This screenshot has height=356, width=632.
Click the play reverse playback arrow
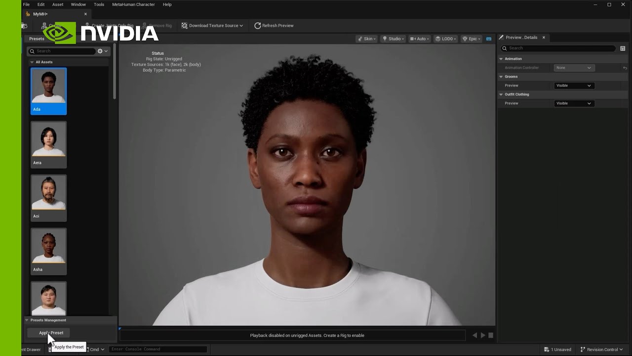point(475,335)
